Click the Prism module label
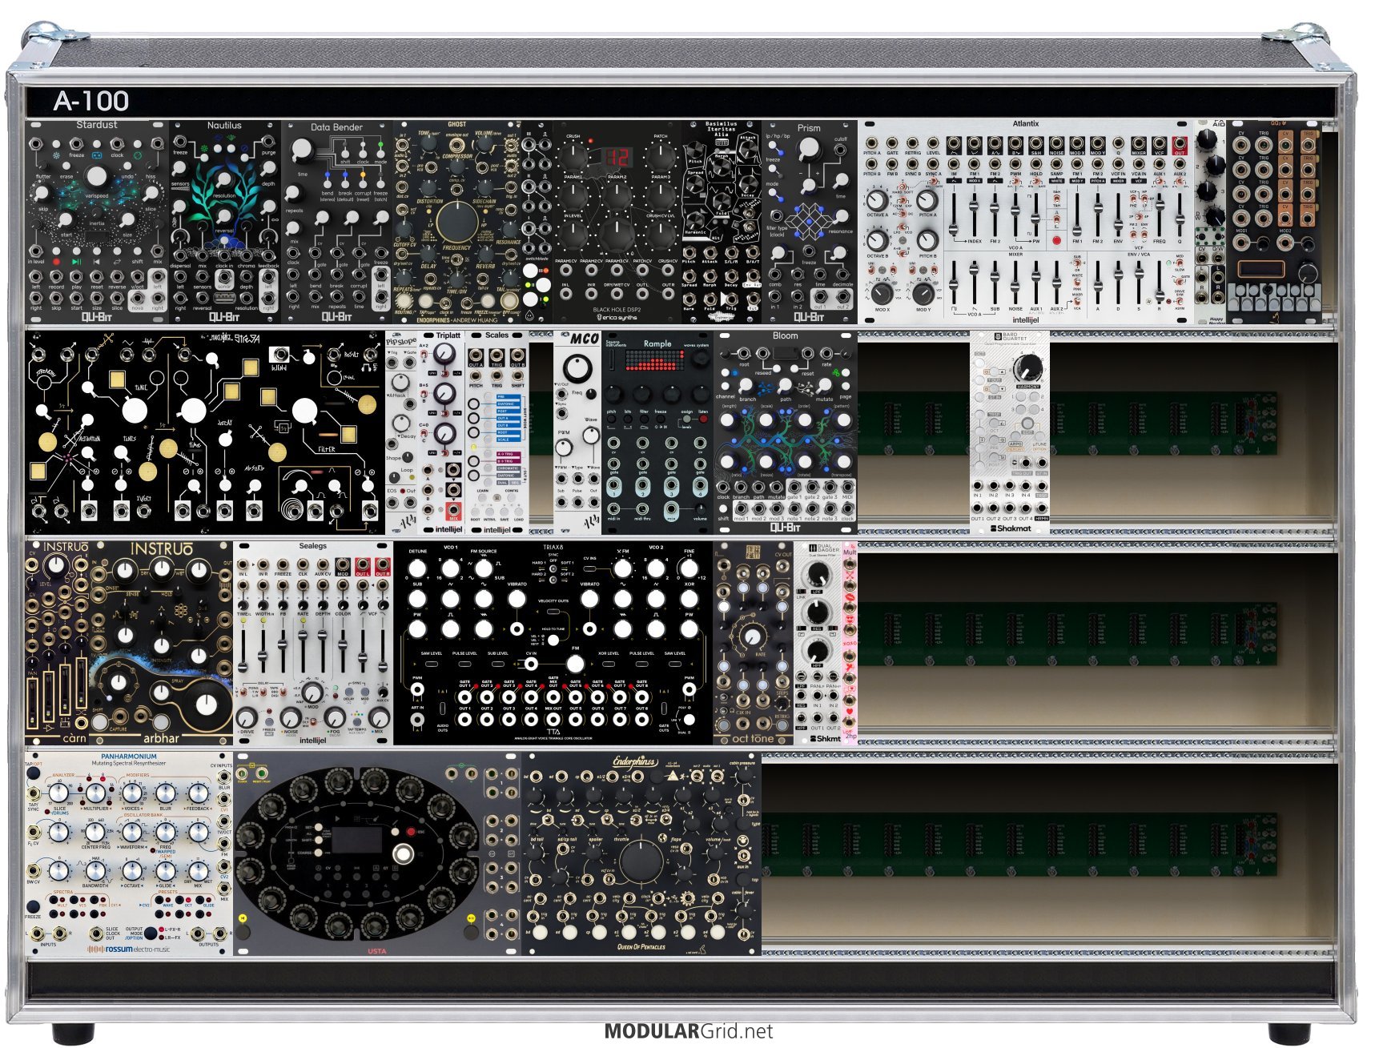 click(809, 128)
